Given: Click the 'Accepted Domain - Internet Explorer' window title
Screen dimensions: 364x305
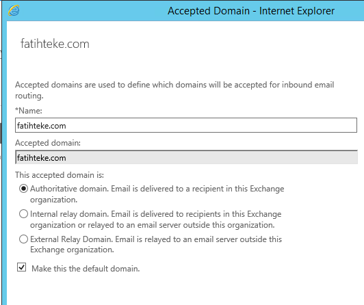Looking at the screenshot, I should (251, 11).
